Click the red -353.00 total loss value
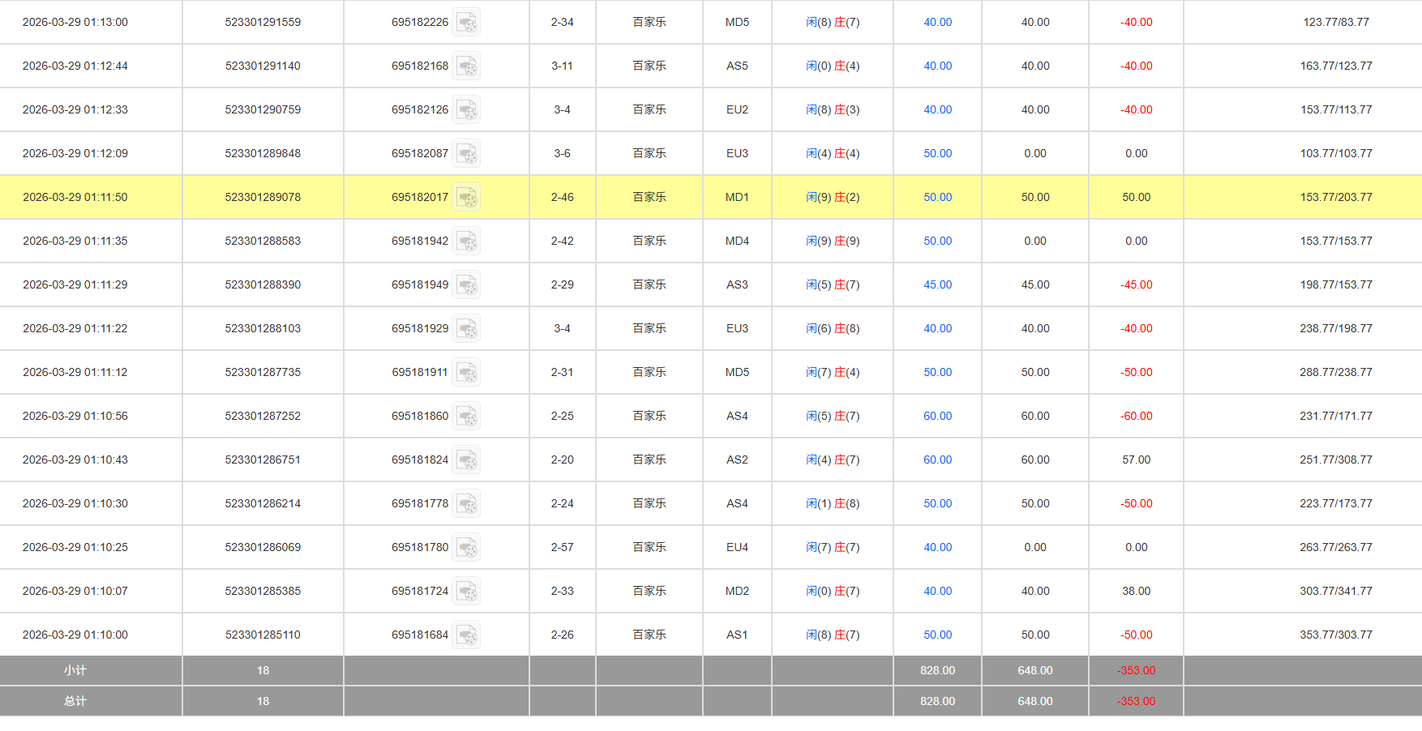 point(1135,701)
